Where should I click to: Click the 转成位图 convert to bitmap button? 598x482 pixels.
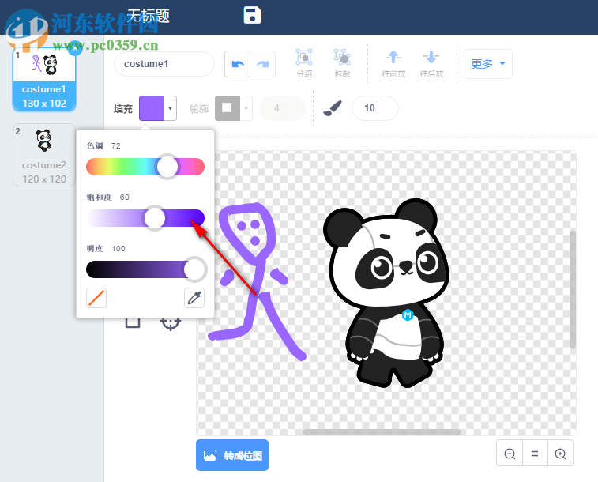pyautogui.click(x=232, y=455)
